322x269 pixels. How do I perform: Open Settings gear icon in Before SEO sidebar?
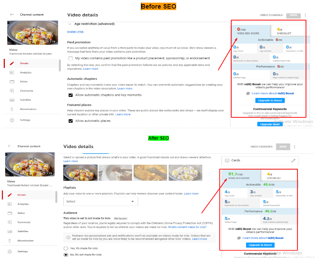tap(12, 120)
